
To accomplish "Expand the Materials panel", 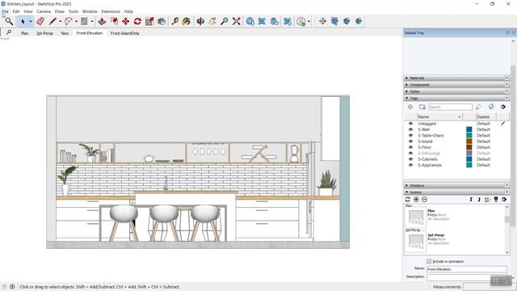I will [x=457, y=78].
